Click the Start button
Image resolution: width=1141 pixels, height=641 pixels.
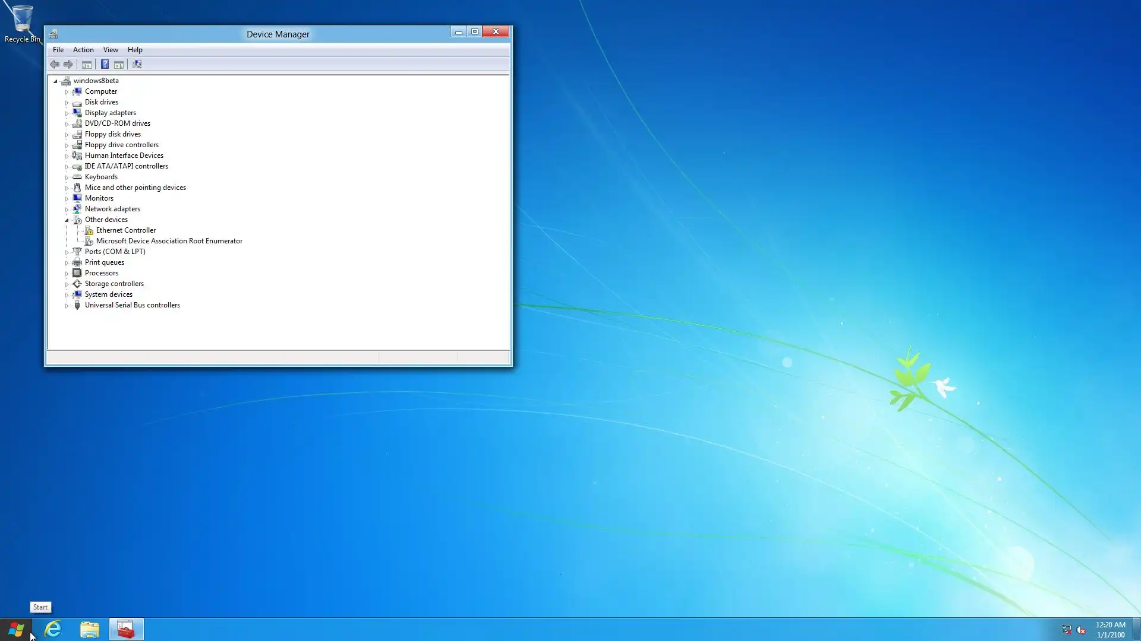16,629
